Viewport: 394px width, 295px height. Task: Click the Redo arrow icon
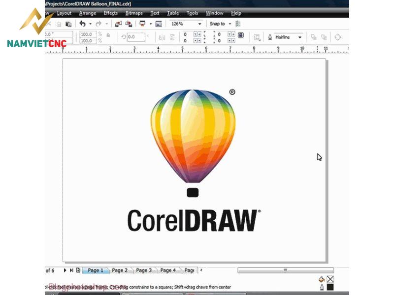click(x=98, y=24)
